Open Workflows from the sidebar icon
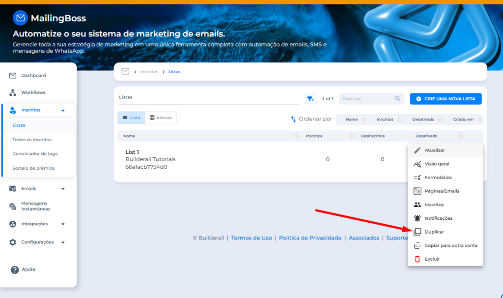503x298 pixels. [13, 92]
